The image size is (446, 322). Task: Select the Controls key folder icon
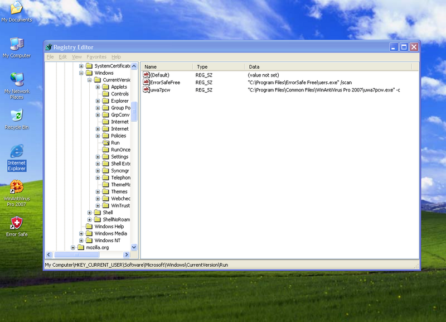tap(105, 94)
